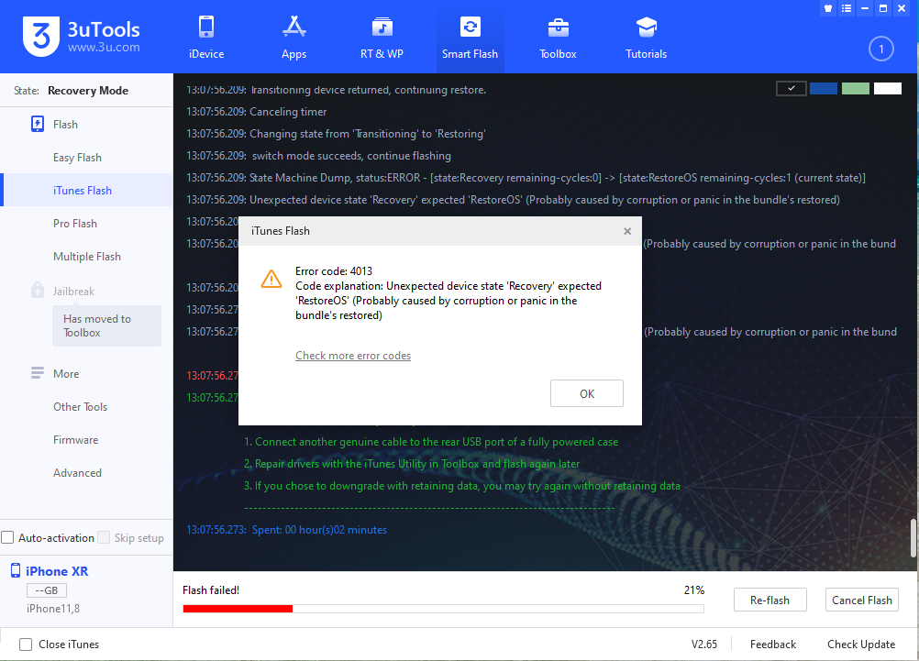
Task: Click the Recovery Mode state text
Action: 88,90
